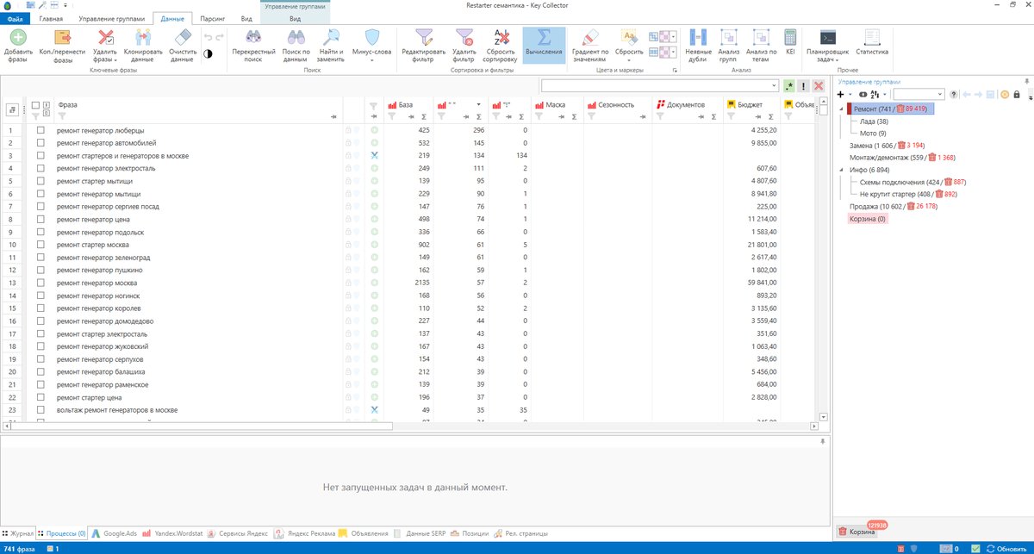1034x554 pixels.
Task: Tick checkbox for 'ремонт генератор цена'
Action: click(40, 219)
